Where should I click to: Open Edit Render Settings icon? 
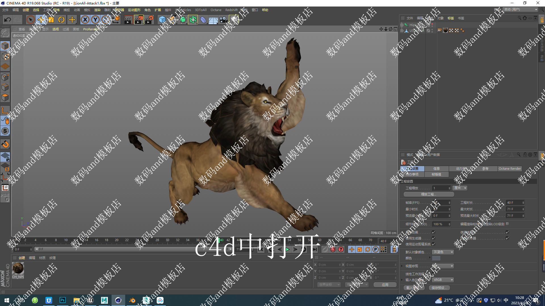tap(149, 20)
